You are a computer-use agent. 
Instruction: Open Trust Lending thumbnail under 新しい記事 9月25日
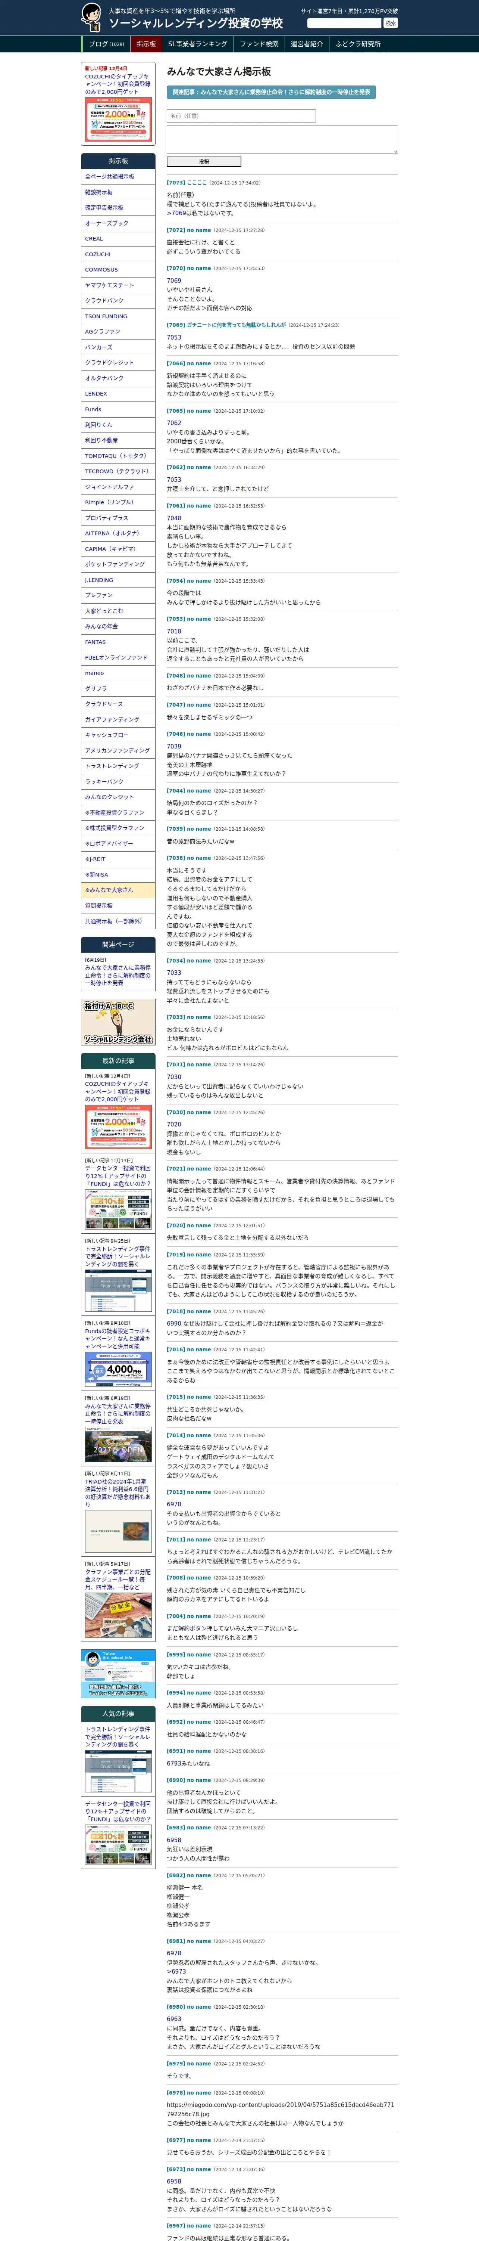tap(118, 1290)
